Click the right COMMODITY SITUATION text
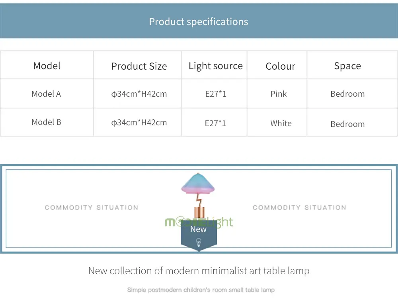 tap(299, 208)
